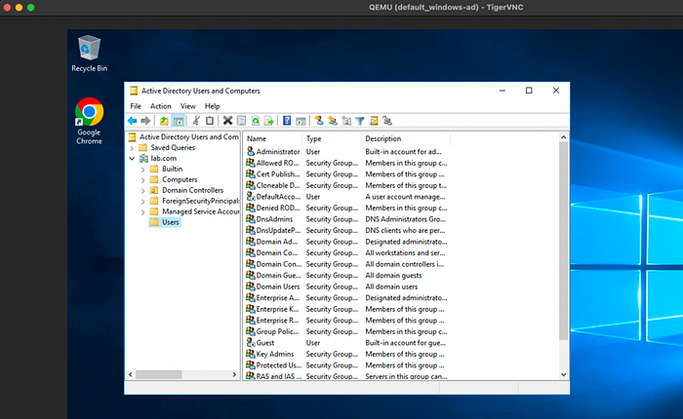Click the Export List icon

click(268, 121)
